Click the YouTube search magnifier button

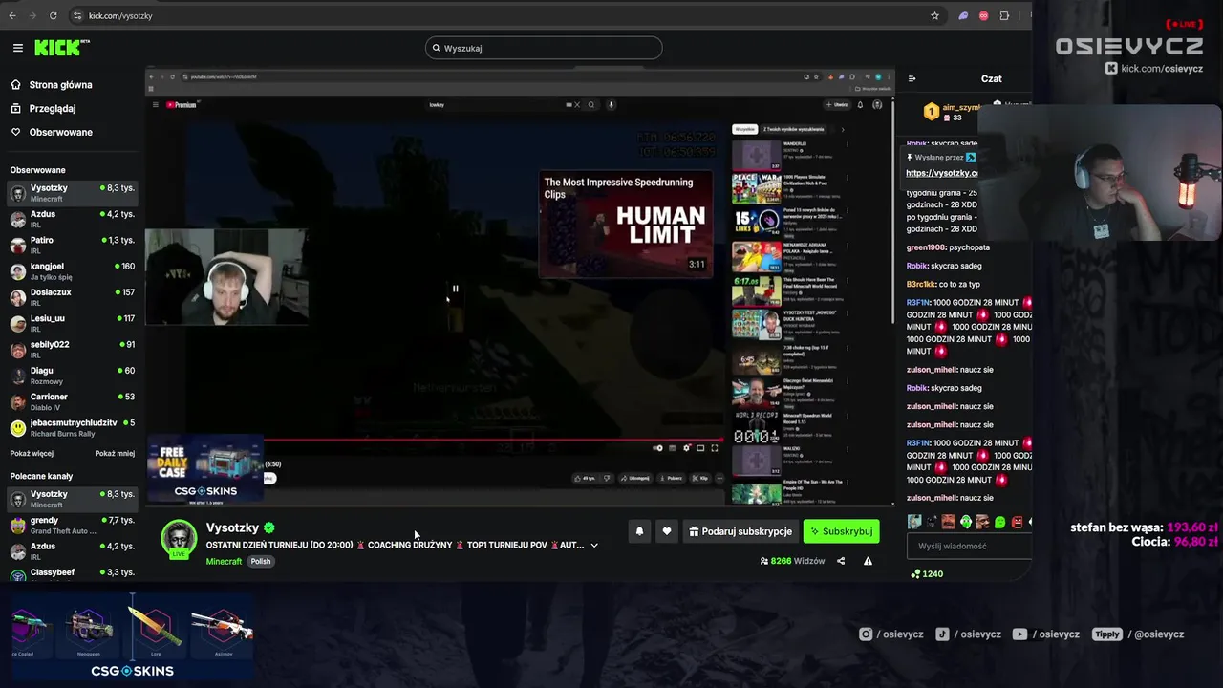tap(591, 105)
